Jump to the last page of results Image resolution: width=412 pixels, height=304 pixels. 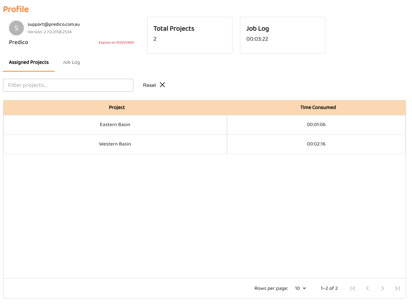397,288
